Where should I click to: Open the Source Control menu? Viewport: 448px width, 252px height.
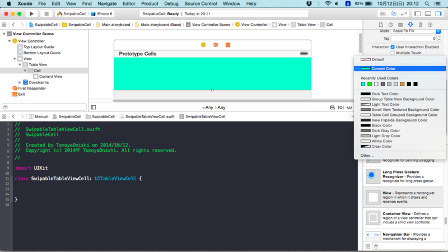(x=200, y=4)
